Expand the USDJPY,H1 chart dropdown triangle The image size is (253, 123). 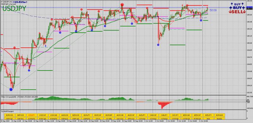tap(2, 2)
